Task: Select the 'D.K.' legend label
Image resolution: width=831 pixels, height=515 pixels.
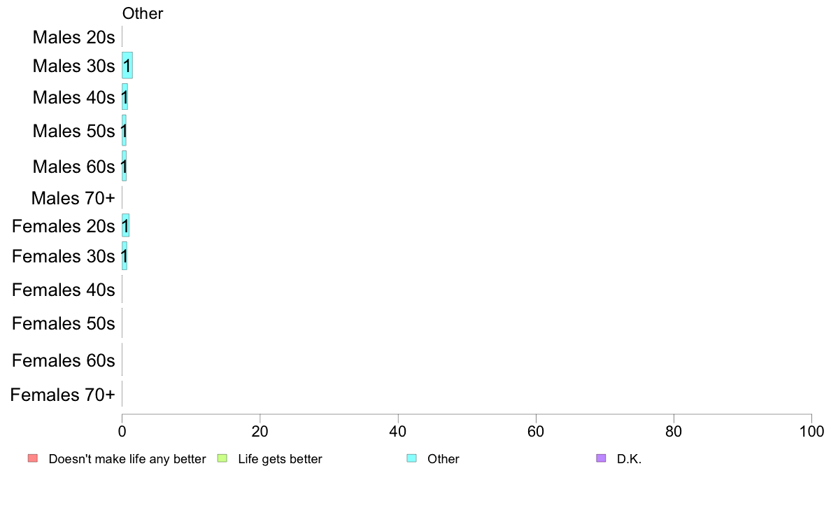Action: (629, 459)
